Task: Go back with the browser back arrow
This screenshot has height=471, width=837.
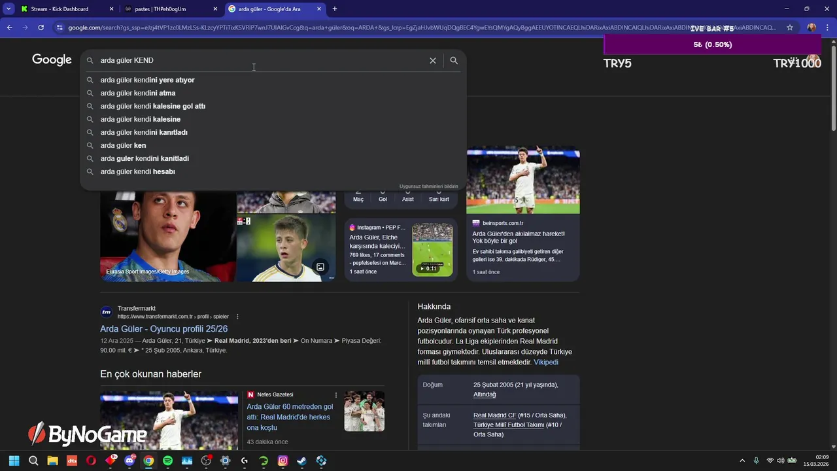Action: pos(9,27)
